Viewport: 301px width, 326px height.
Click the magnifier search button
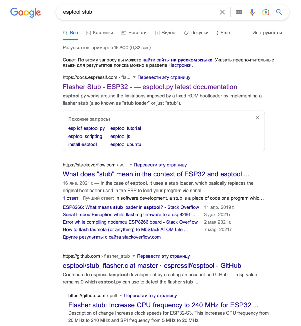coord(279,12)
